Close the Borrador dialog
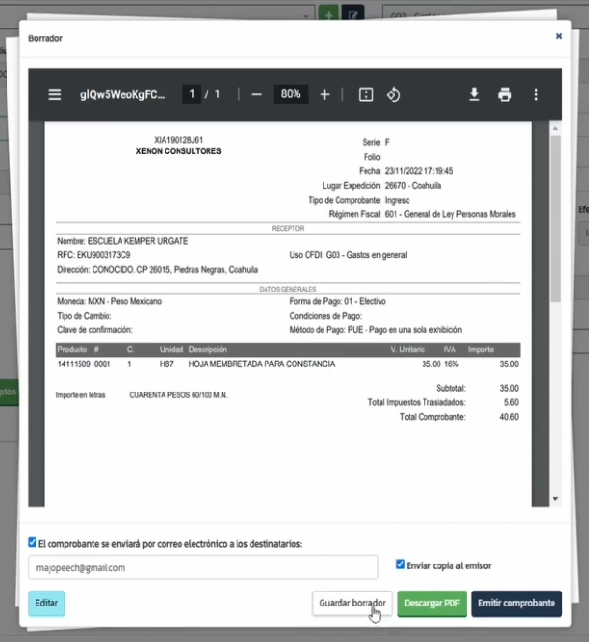Image resolution: width=589 pixels, height=642 pixels. pyautogui.click(x=559, y=36)
